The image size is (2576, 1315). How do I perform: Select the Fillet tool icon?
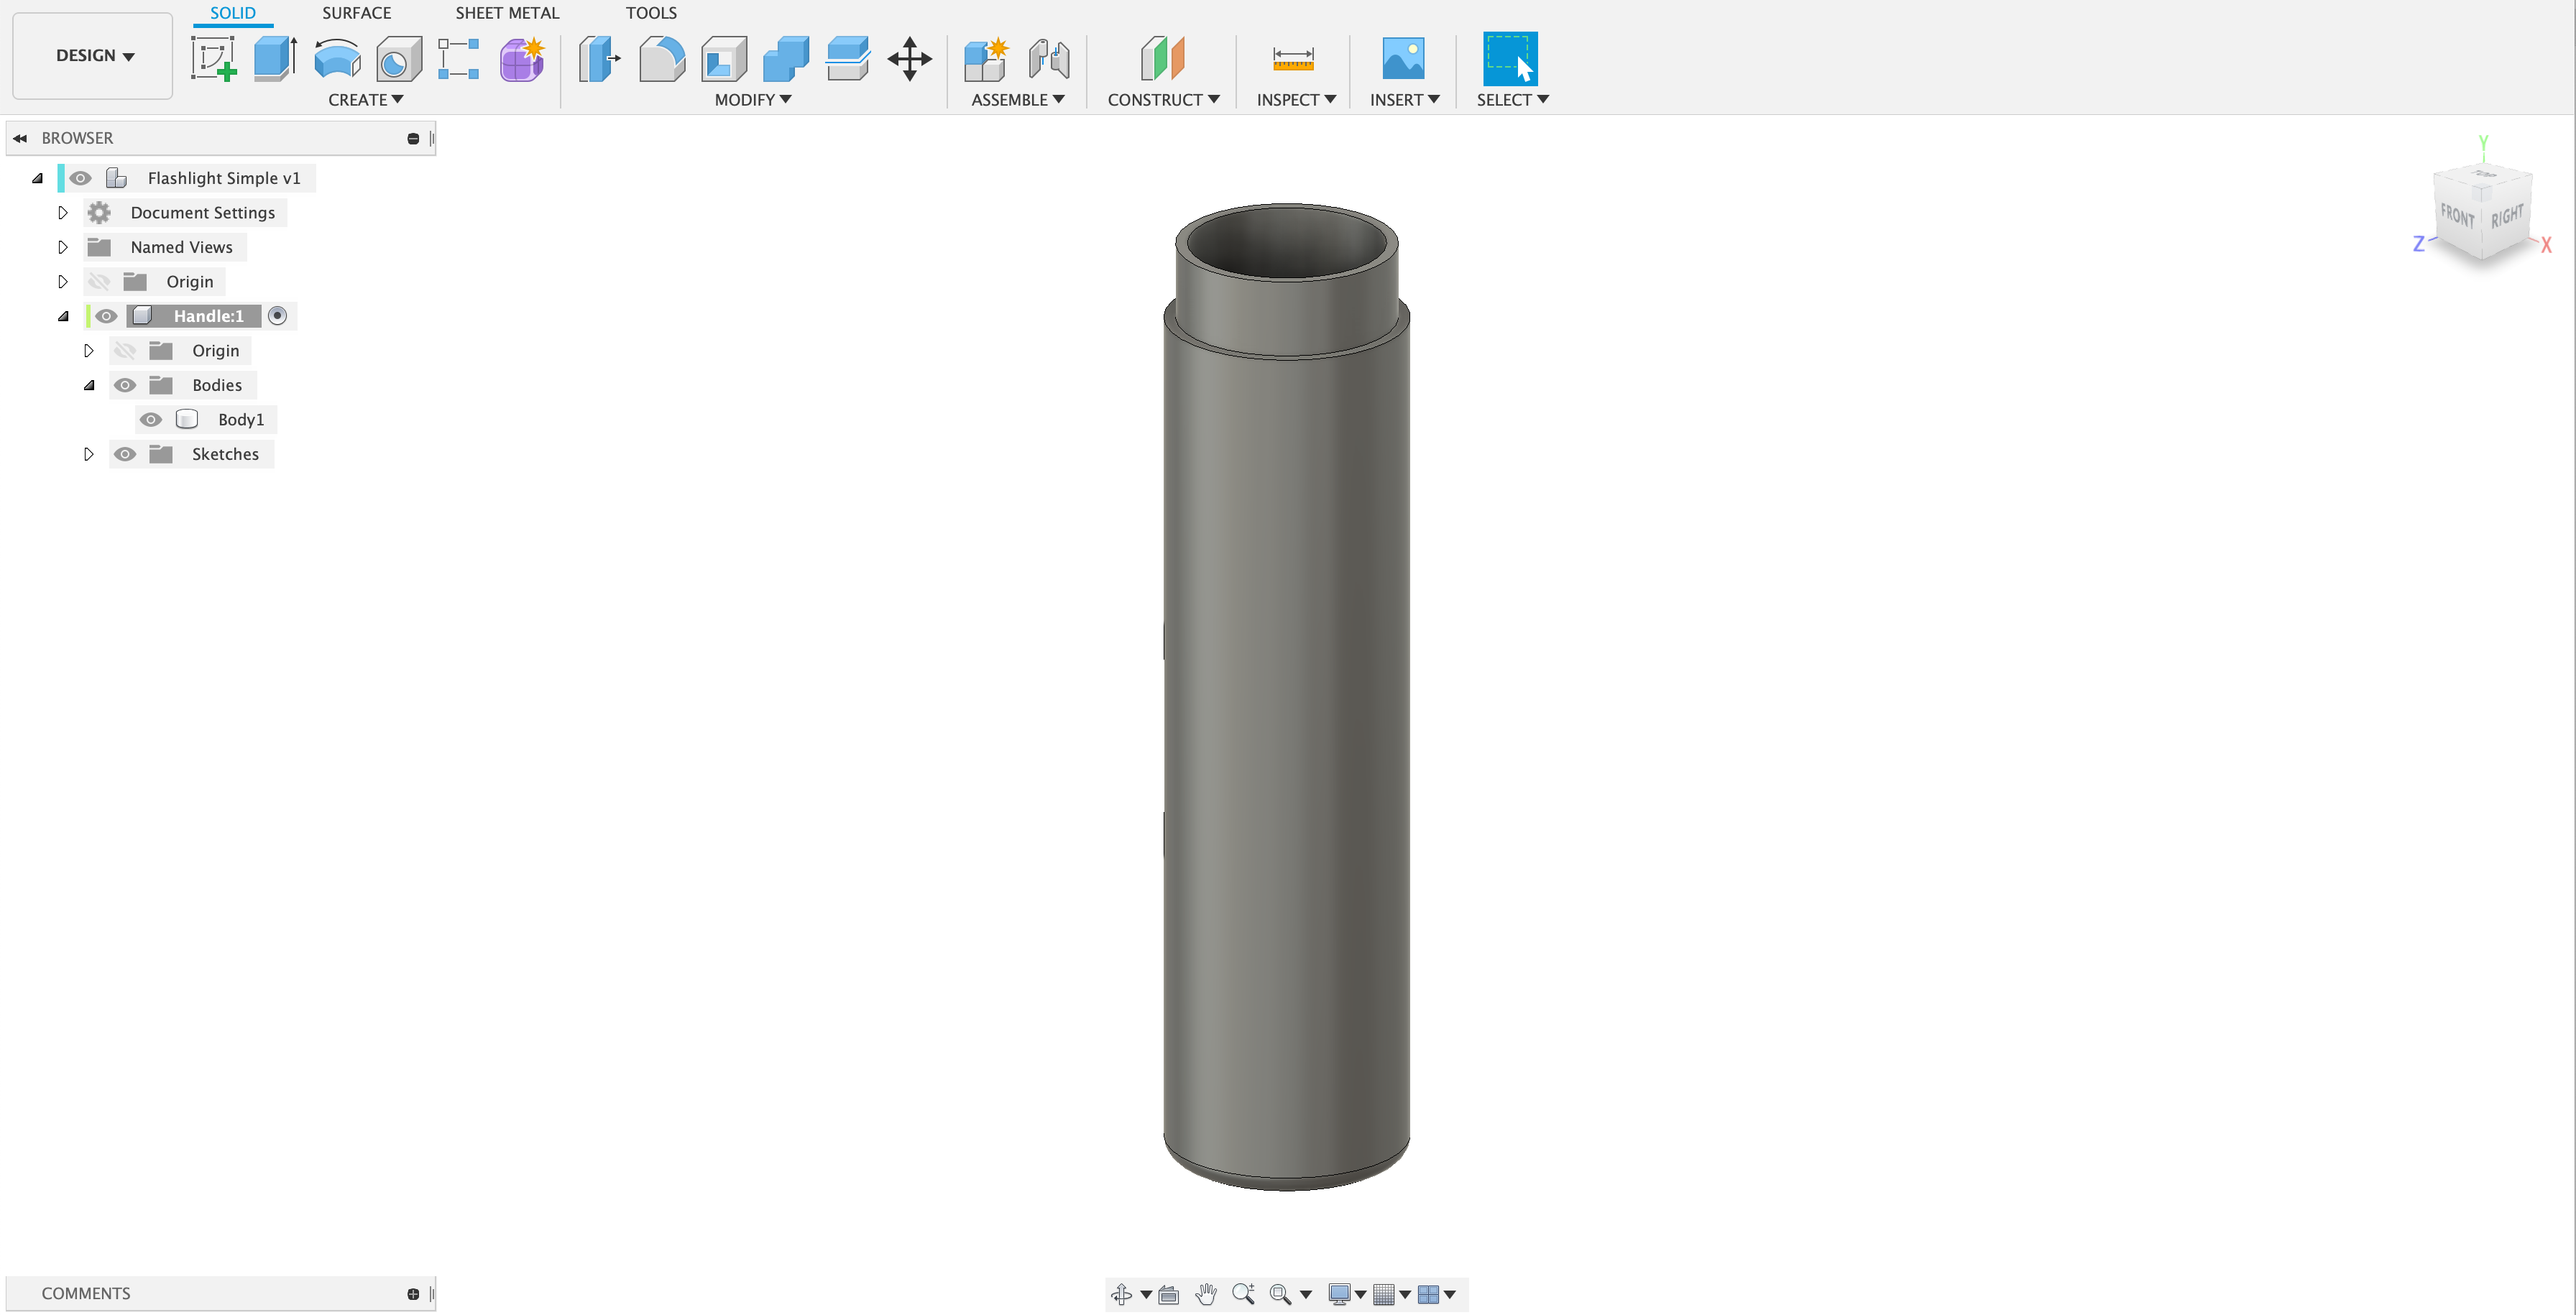tap(662, 59)
